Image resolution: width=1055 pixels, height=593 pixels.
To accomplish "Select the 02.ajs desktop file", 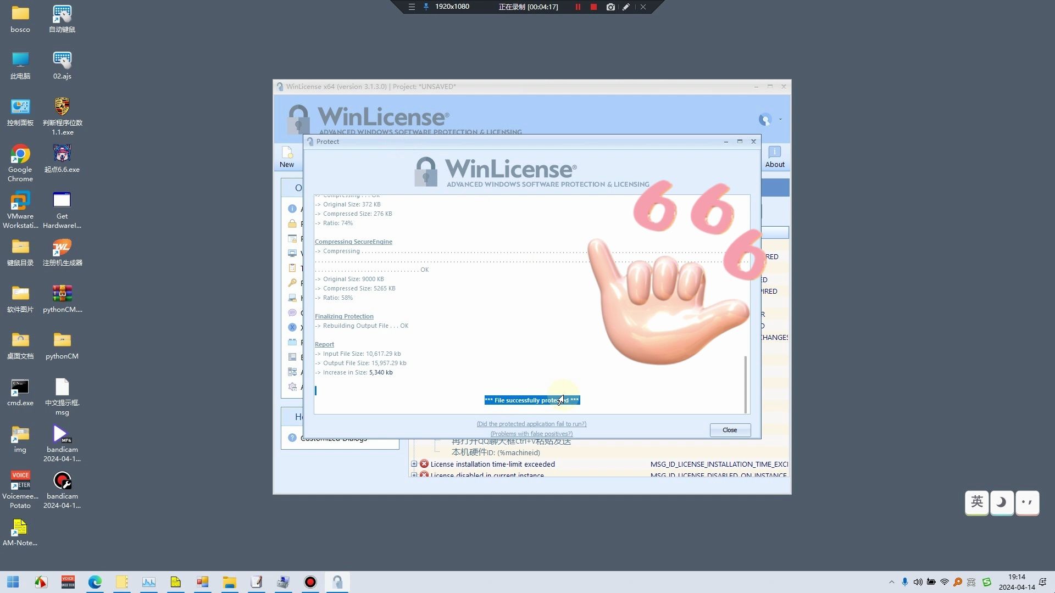I will pyautogui.click(x=62, y=65).
